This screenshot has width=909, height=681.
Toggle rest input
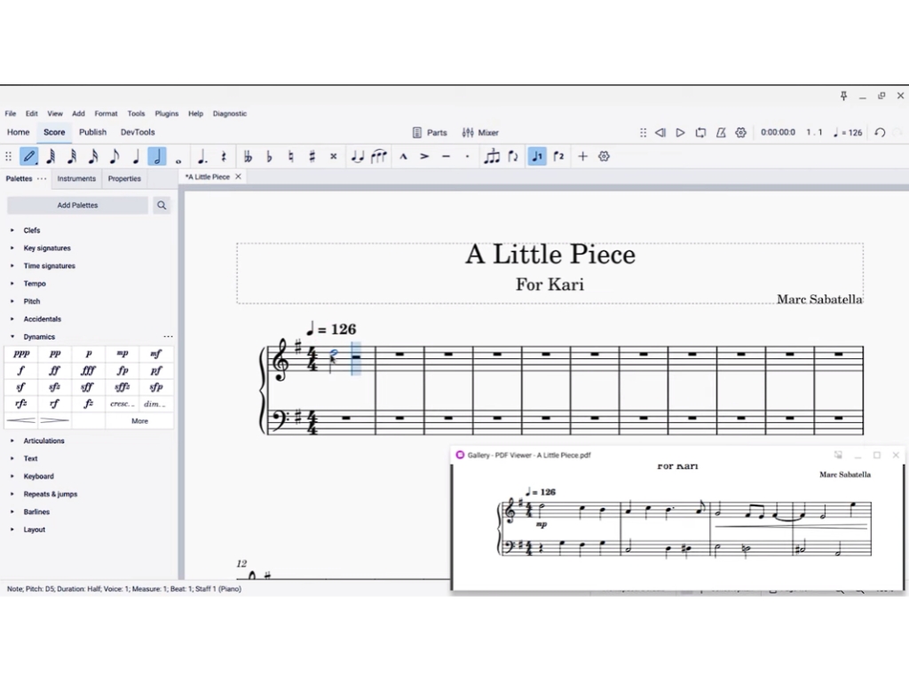(224, 156)
